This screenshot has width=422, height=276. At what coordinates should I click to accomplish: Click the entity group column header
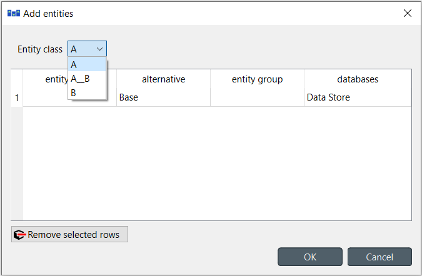(257, 79)
